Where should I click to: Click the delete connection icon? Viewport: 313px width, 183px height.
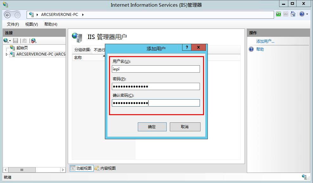(x=34, y=41)
